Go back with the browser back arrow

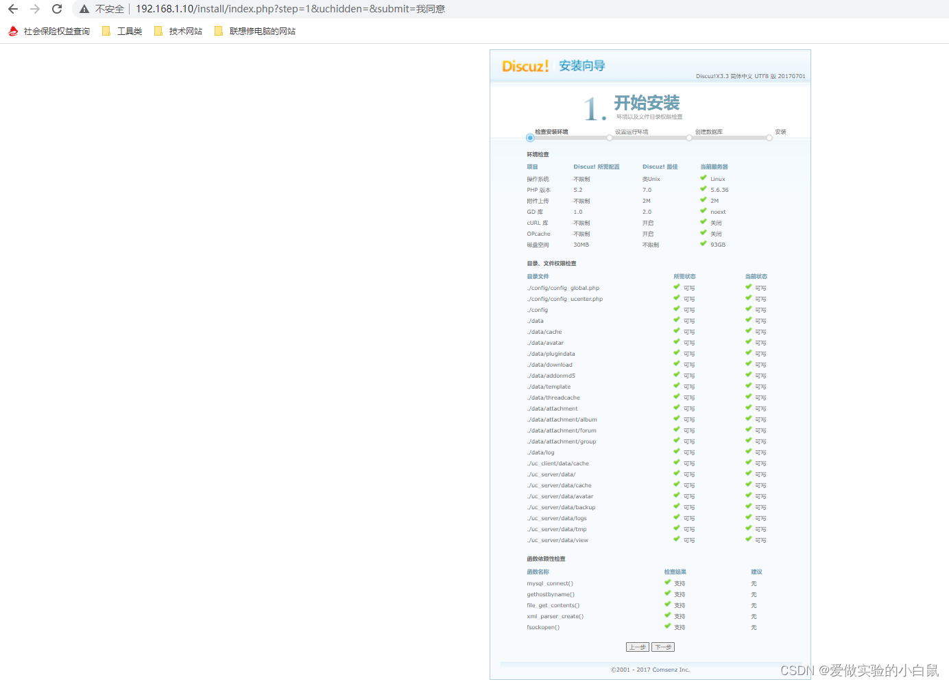pos(13,9)
